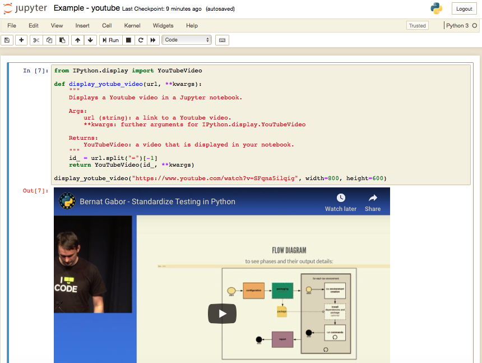The width and height of the screenshot is (482, 363).
Task: Open the video title link
Action: [x=157, y=201]
